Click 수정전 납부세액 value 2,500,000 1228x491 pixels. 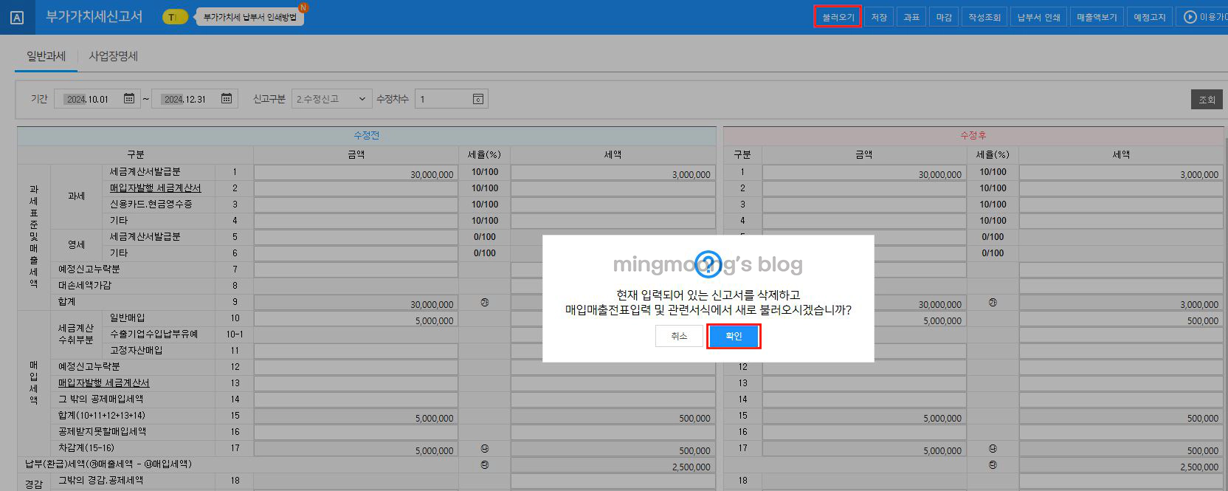pyautogui.click(x=613, y=465)
